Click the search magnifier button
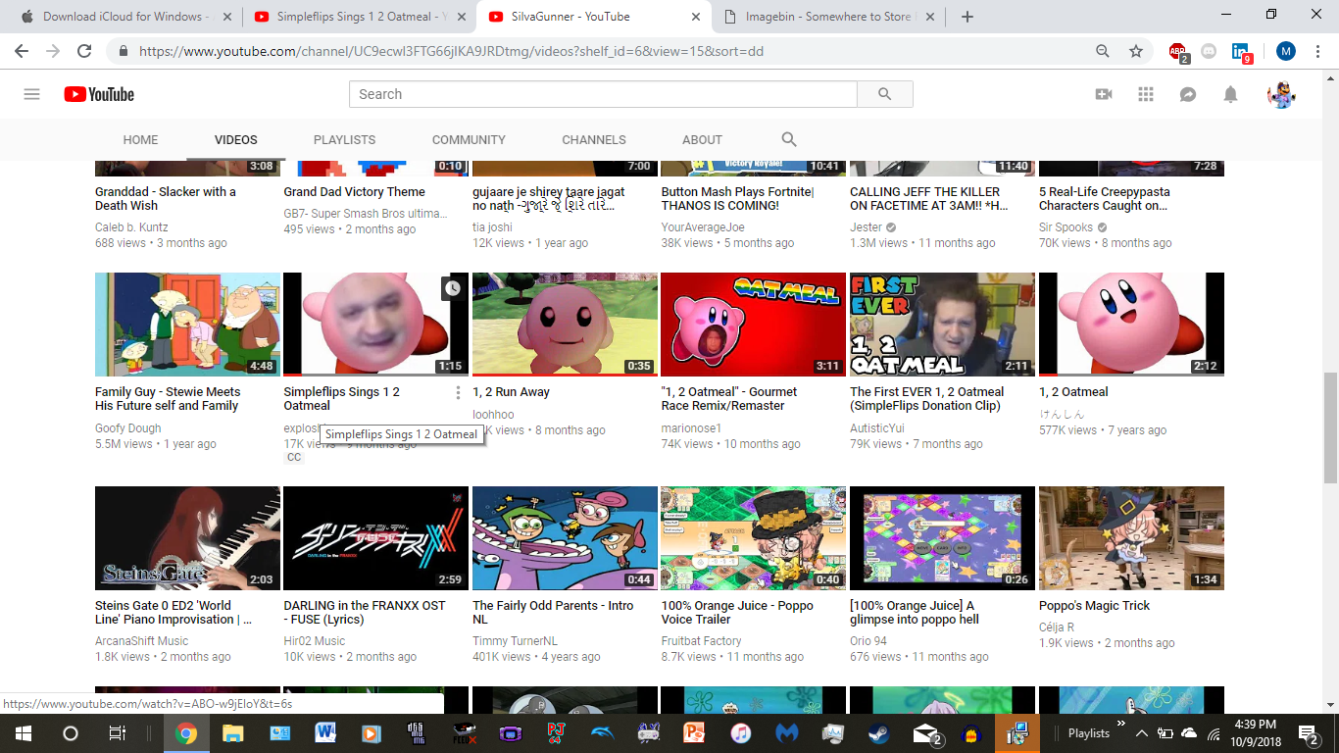Screen dimensions: 1339x753 coord(885,94)
